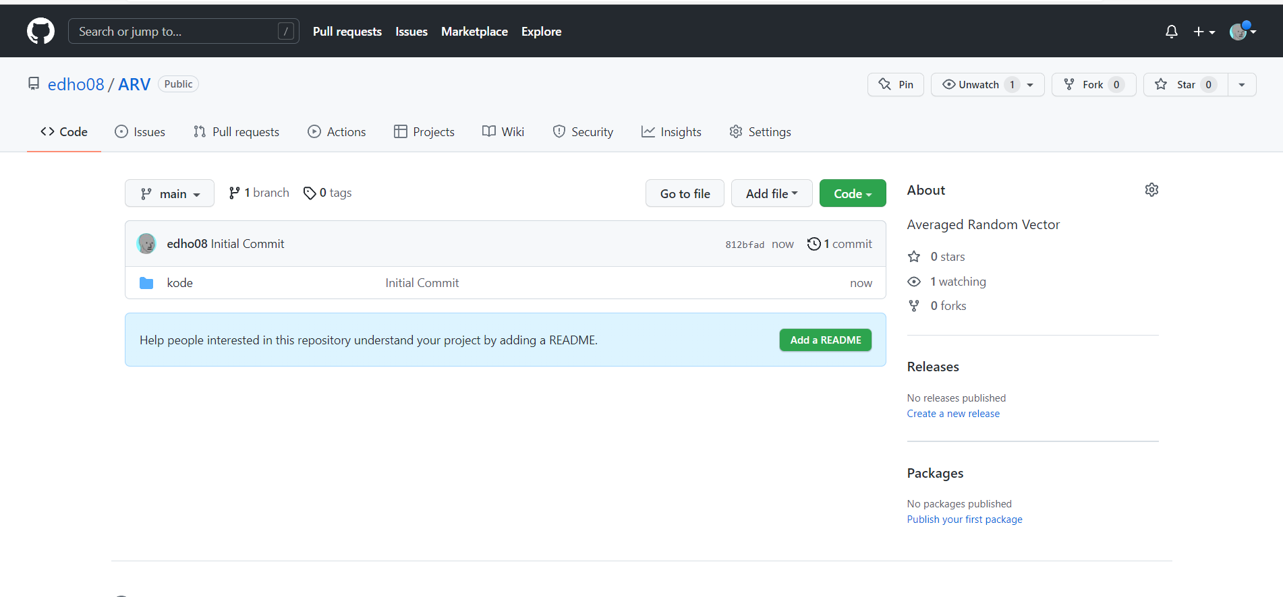1283x597 pixels.
Task: Click the GitHub logo home icon
Action: tap(40, 32)
